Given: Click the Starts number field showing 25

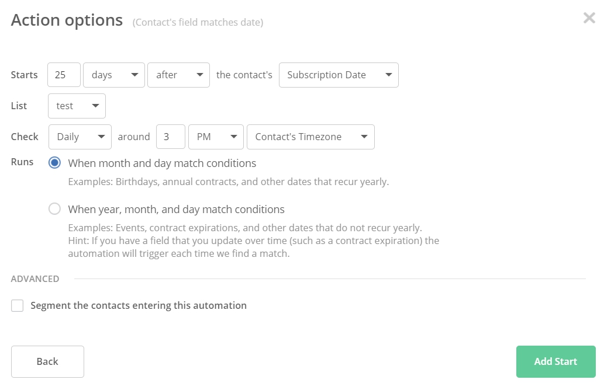Looking at the screenshot, I should (x=64, y=75).
